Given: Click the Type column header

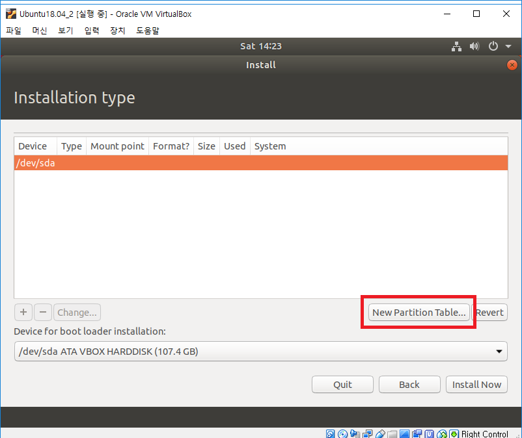Looking at the screenshot, I should pyautogui.click(x=72, y=146).
